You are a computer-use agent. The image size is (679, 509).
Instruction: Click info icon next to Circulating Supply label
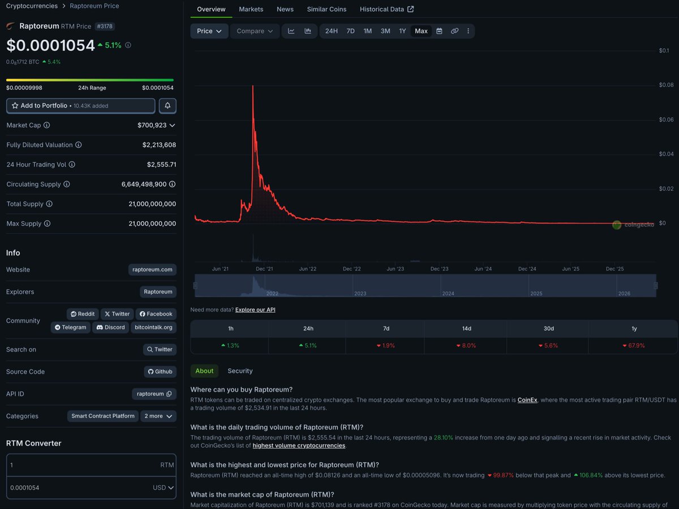click(67, 184)
